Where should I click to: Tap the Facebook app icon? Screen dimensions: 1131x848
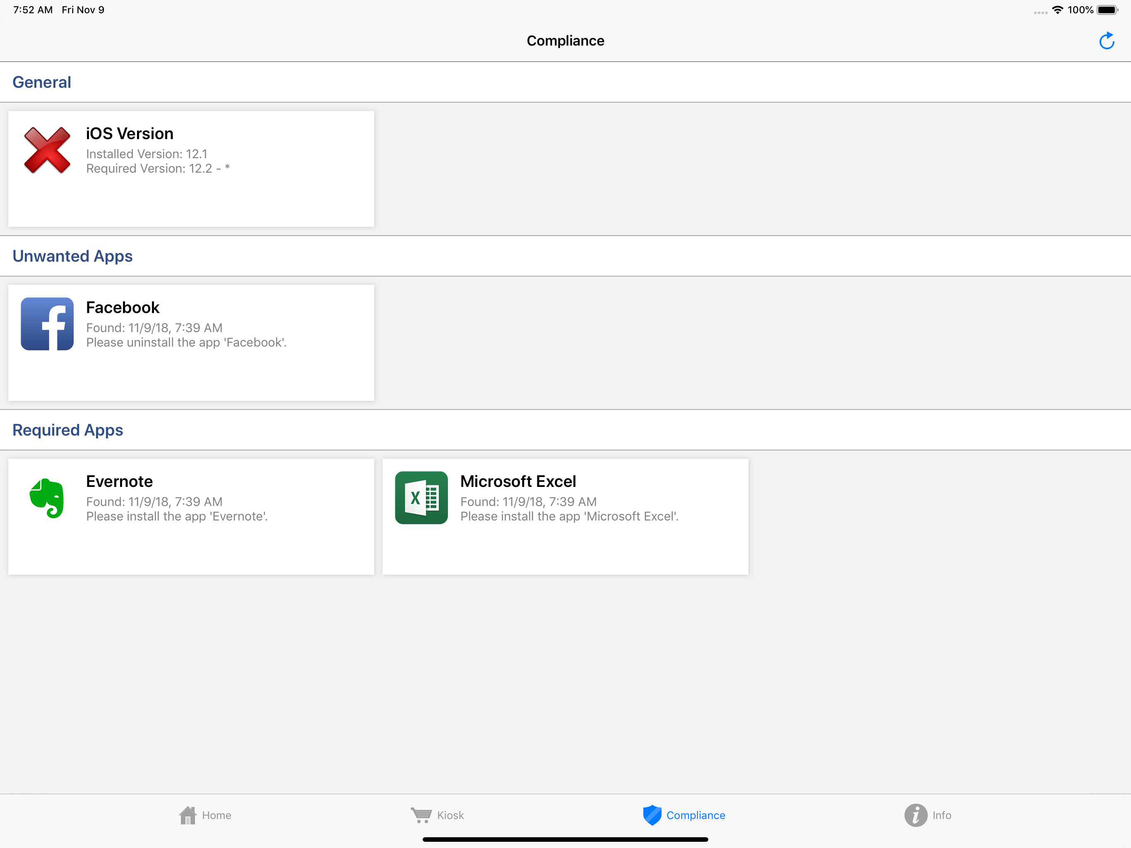47,324
